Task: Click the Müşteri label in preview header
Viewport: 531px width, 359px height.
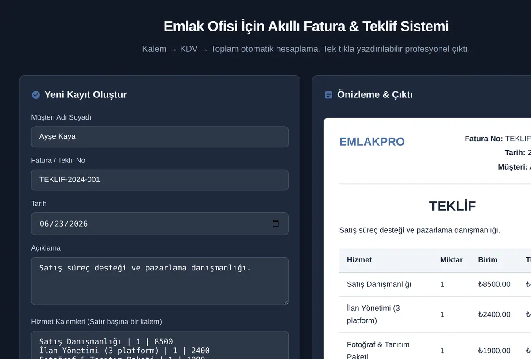Action: (513, 167)
